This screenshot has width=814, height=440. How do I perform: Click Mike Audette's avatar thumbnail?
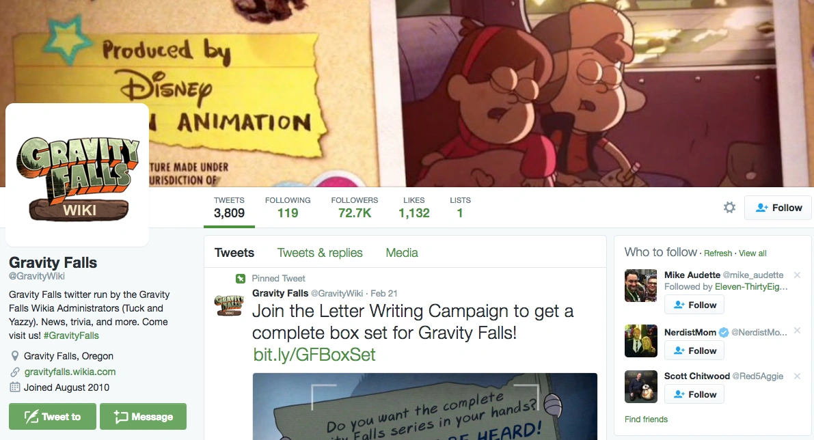point(640,286)
